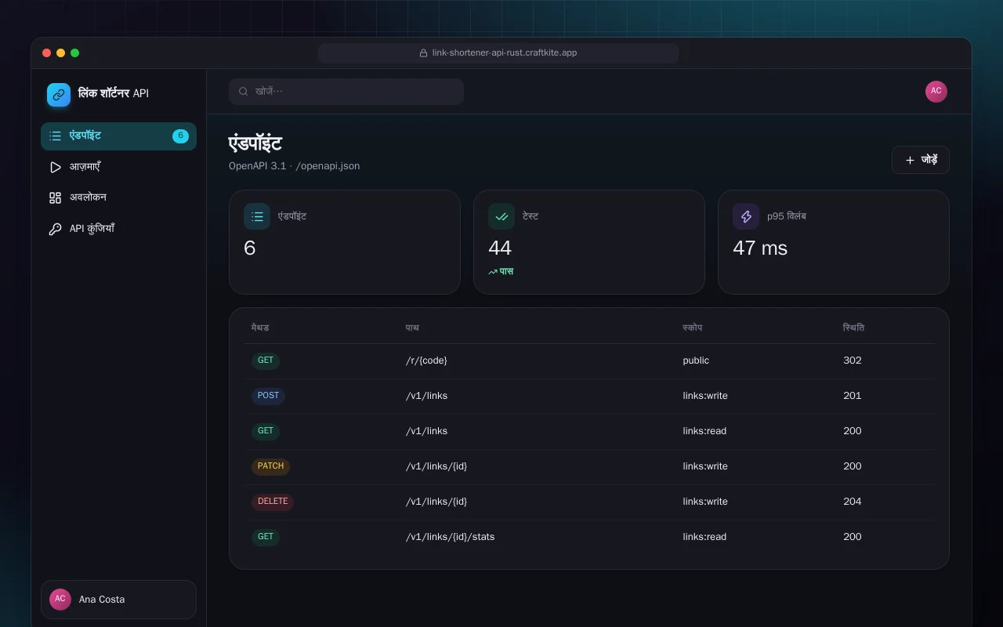Click the आज़माएँ play icon
The image size is (1003, 627).
(55, 167)
